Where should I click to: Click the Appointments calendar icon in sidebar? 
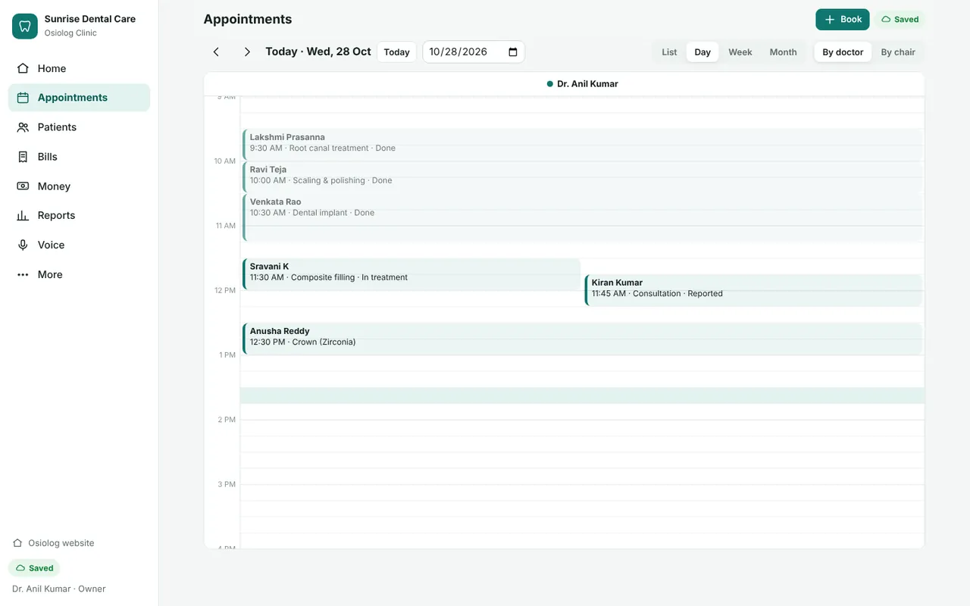point(23,98)
